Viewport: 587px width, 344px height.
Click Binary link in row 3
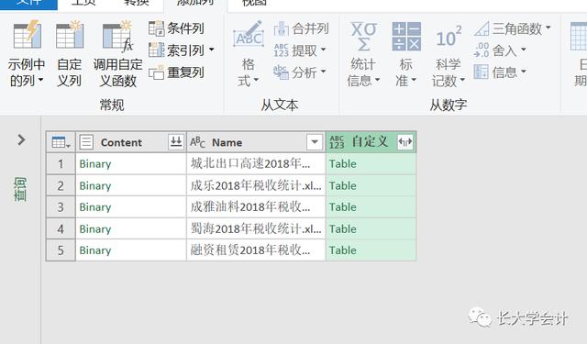click(x=95, y=207)
